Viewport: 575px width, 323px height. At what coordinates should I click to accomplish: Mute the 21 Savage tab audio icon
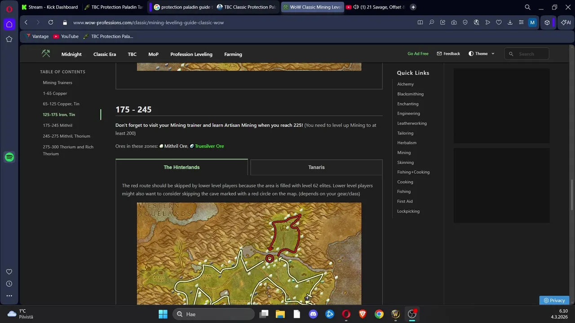click(x=356, y=7)
